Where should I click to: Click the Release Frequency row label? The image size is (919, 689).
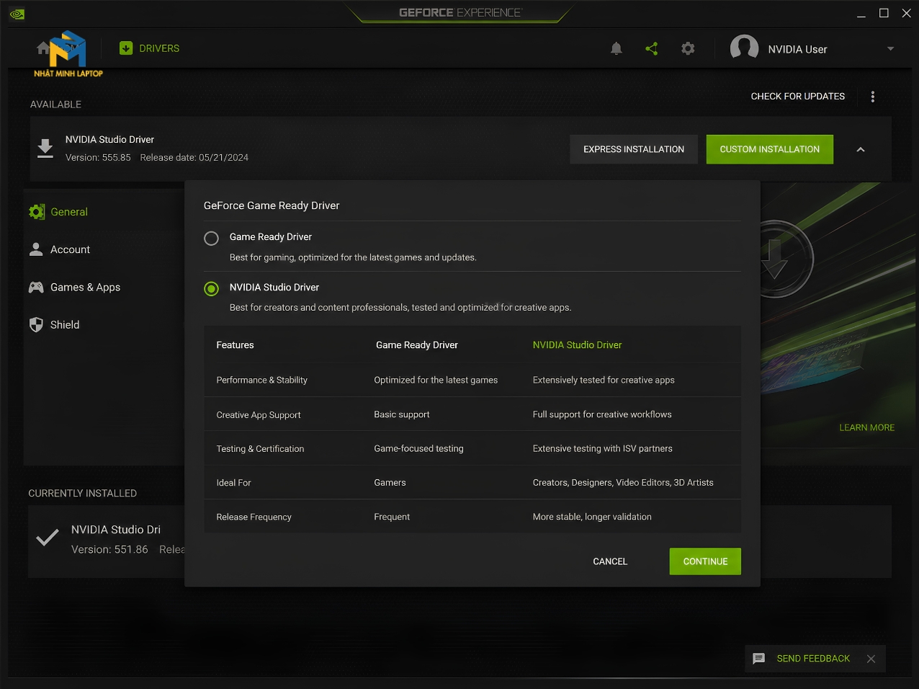click(254, 517)
